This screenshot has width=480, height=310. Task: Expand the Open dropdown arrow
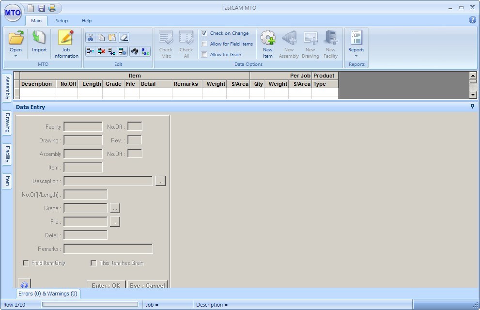[x=15, y=56]
